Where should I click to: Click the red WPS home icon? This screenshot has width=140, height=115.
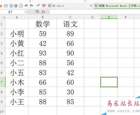[44, 6]
